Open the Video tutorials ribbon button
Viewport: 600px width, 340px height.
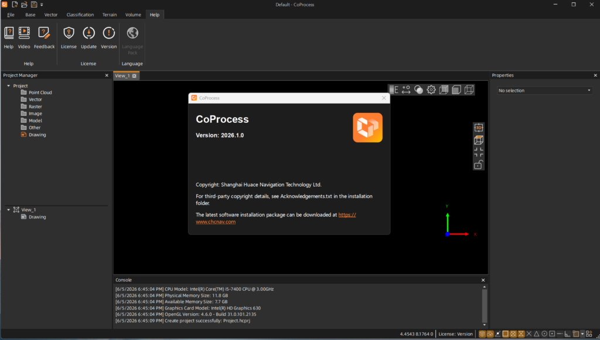24,37
